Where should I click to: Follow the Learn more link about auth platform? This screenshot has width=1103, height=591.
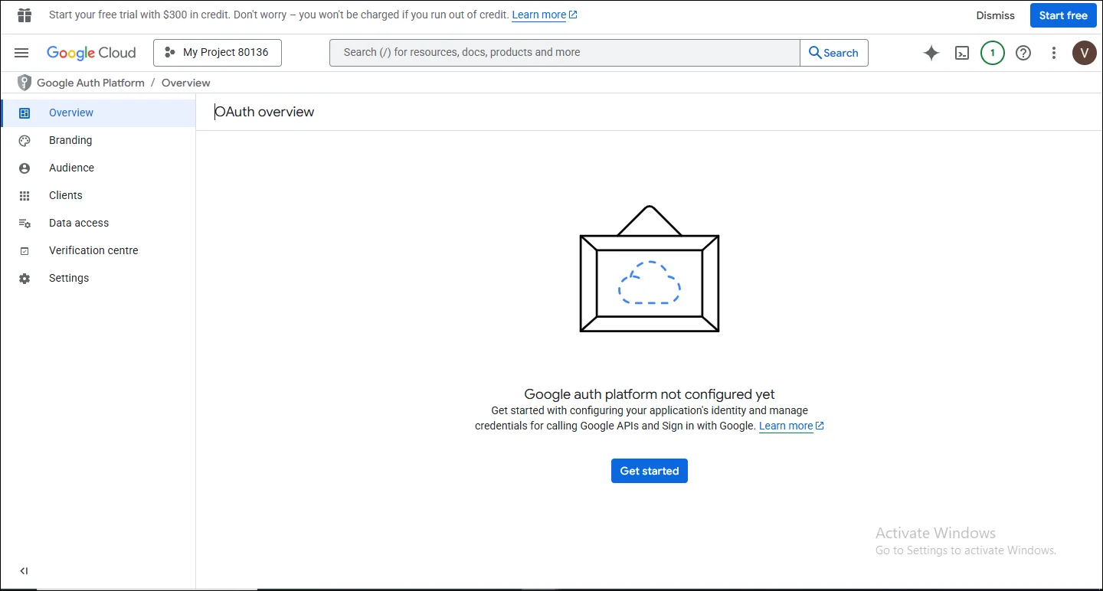[x=791, y=426]
